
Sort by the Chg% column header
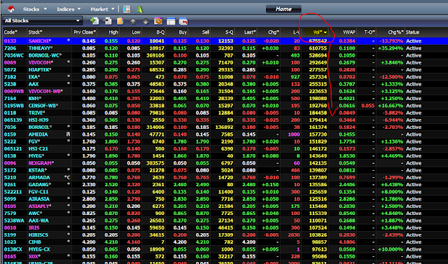tap(395, 32)
